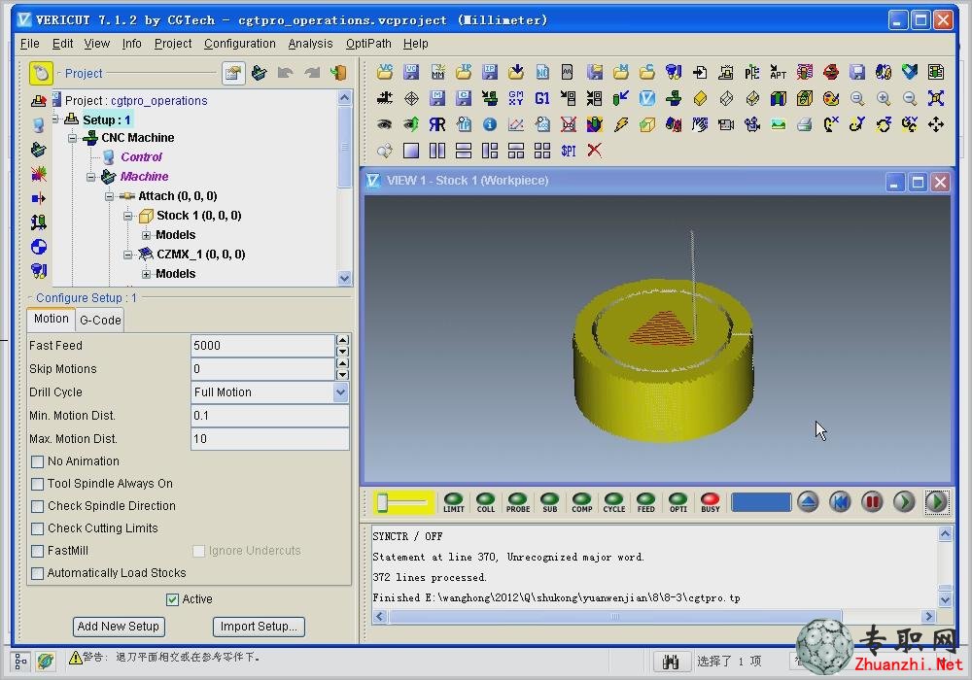Open the Project menu
This screenshot has height=680, width=972.
(x=173, y=44)
